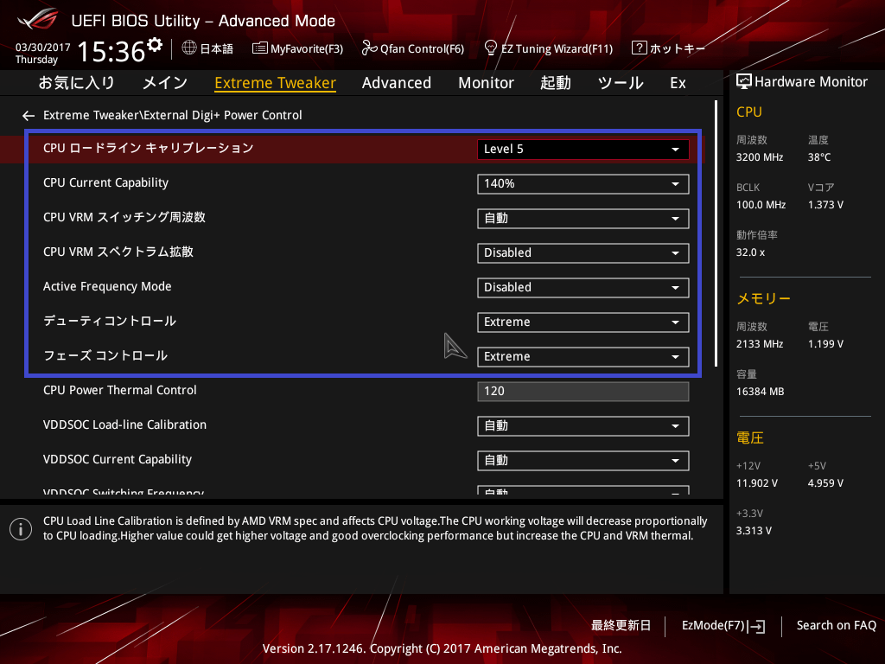Click the settings list vertical scrollbar
Image resolution: width=885 pixels, height=664 pixels.
coord(716,233)
